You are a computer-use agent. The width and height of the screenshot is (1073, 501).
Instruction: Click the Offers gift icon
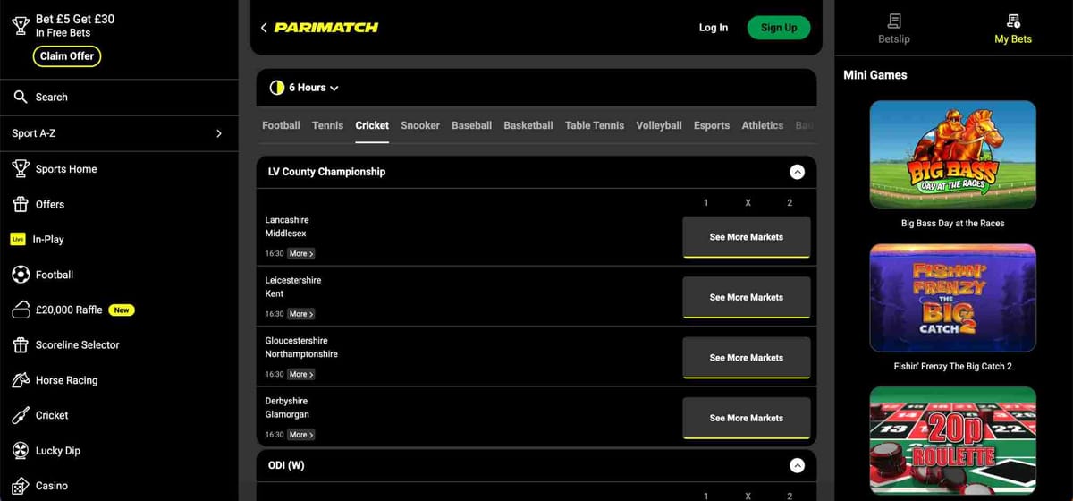point(21,204)
